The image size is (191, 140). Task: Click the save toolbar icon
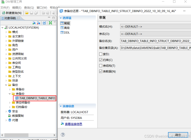coord(31,13)
